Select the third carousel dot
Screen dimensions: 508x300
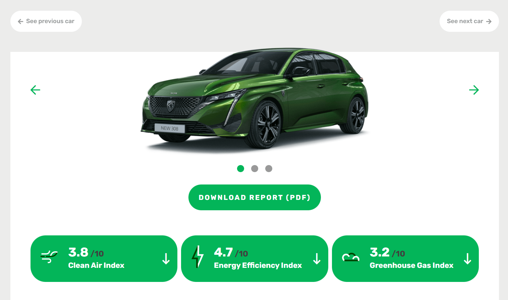click(269, 168)
